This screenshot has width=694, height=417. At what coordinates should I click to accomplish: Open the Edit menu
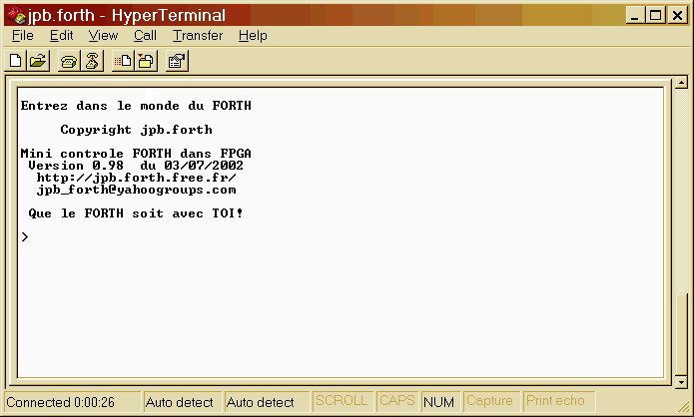point(61,35)
